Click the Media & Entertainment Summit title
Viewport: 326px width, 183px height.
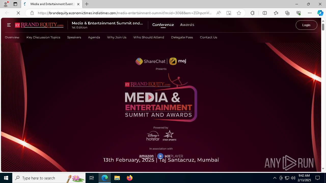[x=107, y=23]
